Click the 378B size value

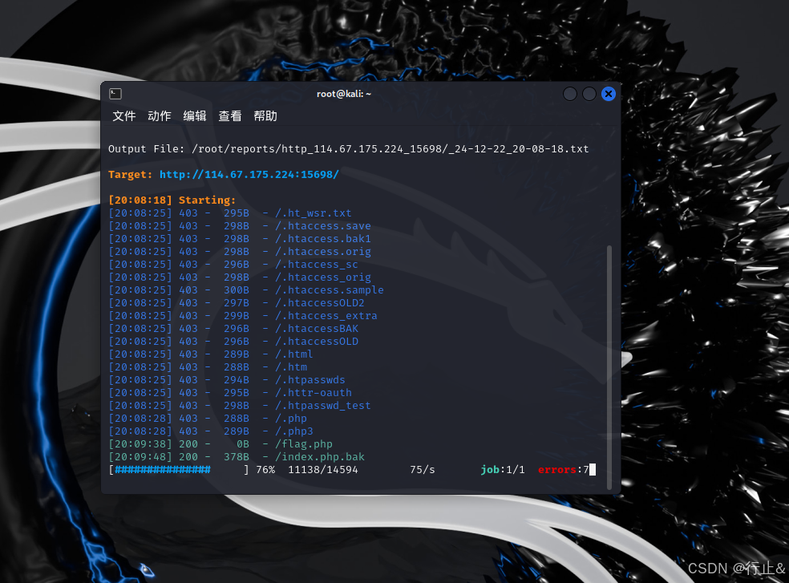[237, 456]
